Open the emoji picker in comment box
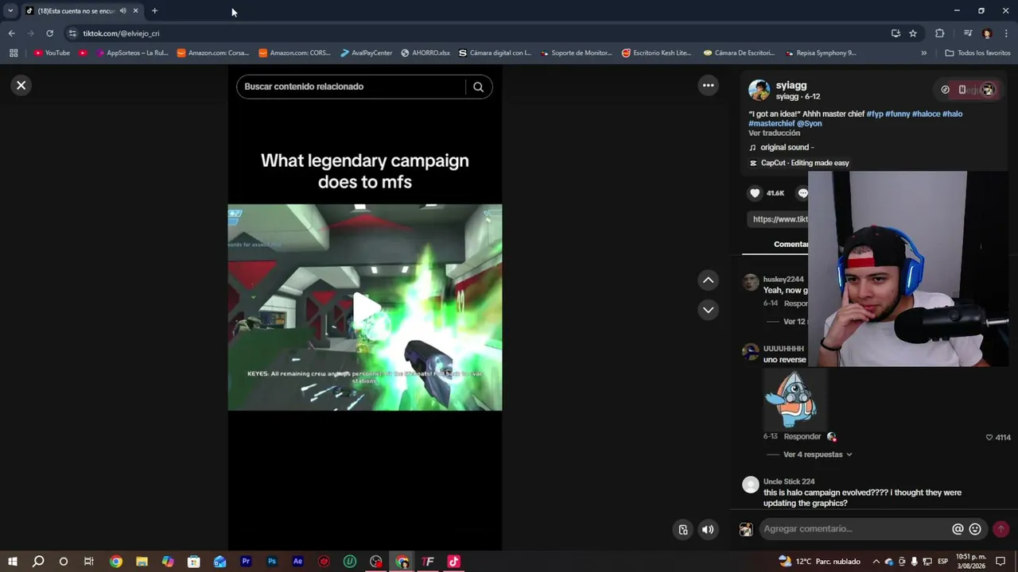Screen dimensions: 1018x572 point(975,529)
